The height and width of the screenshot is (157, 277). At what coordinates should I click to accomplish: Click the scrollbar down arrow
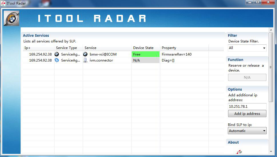pyautogui.click(x=271, y=152)
